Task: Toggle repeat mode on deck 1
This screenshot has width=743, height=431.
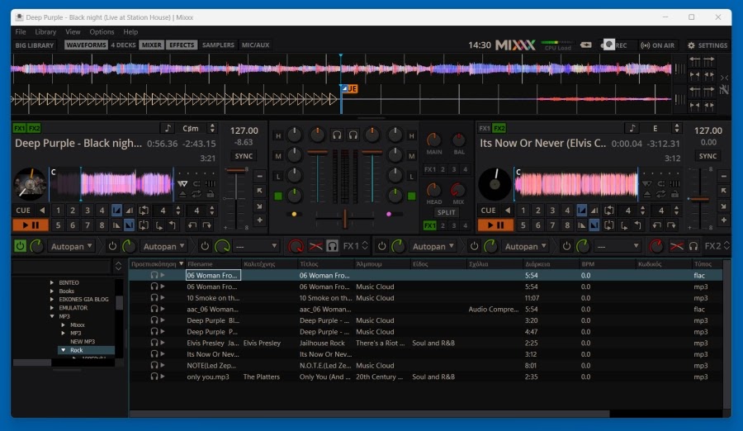Action: point(196,194)
